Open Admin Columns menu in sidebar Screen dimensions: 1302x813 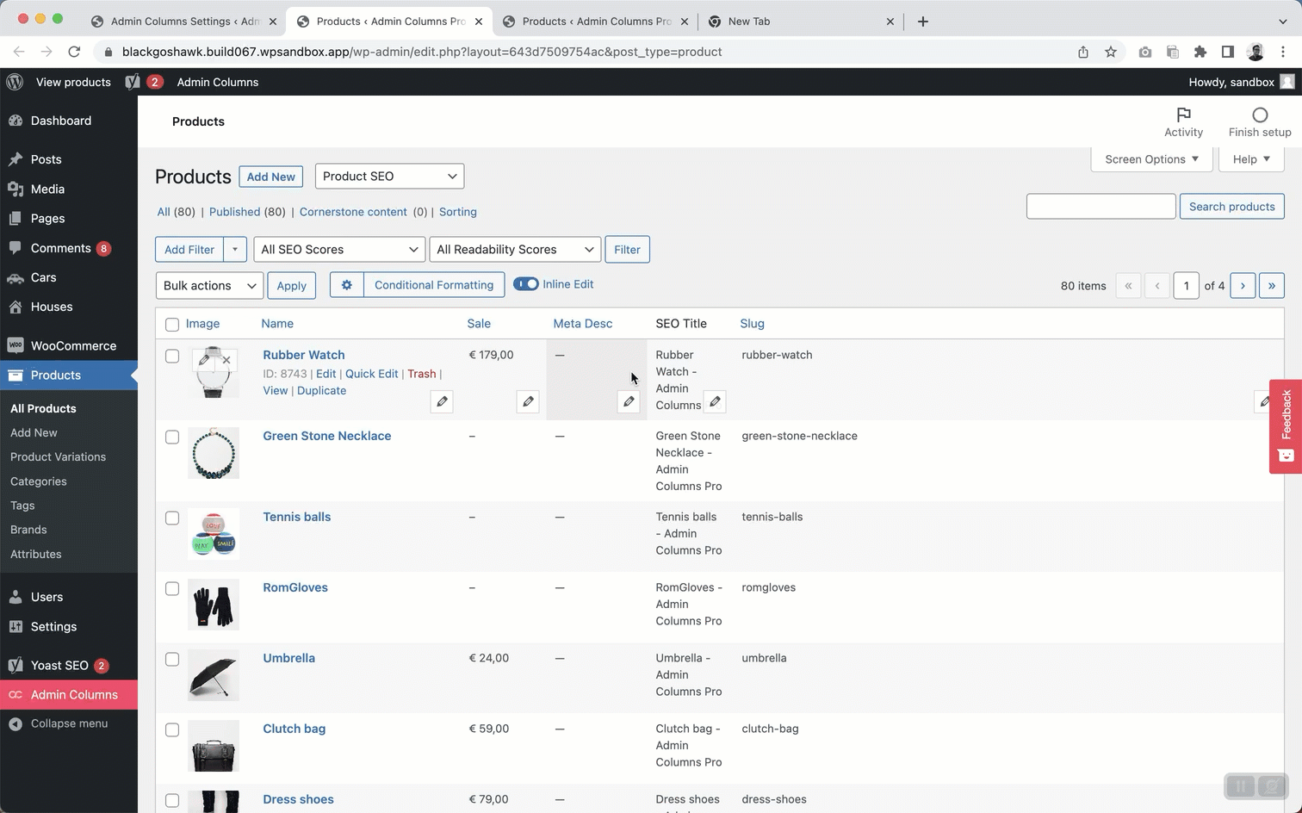tap(69, 695)
